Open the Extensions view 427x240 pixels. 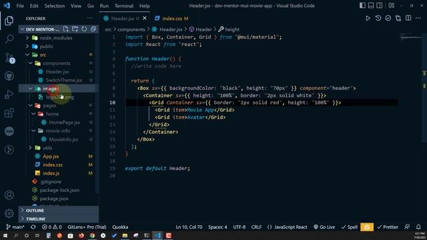coord(9,113)
